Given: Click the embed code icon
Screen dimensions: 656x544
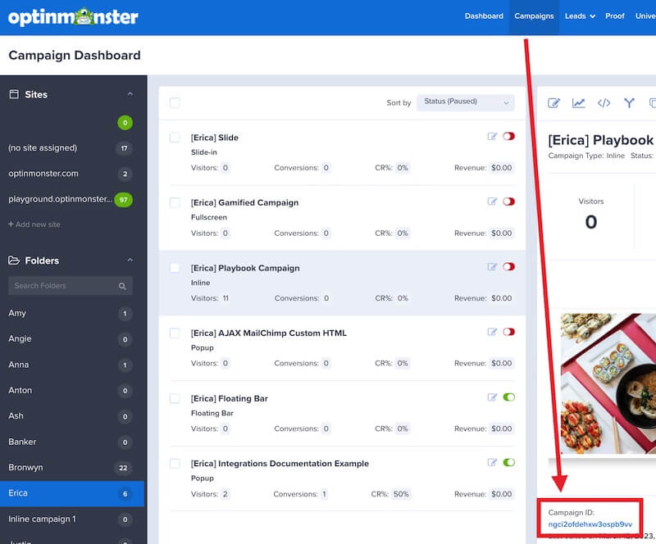Looking at the screenshot, I should (x=604, y=103).
